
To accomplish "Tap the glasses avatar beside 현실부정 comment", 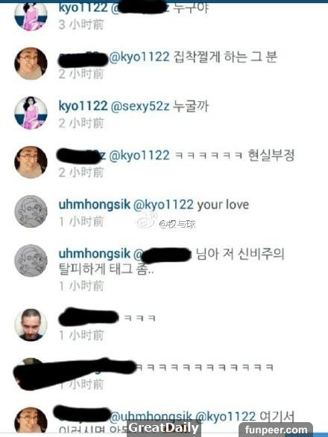I will coord(31,162).
